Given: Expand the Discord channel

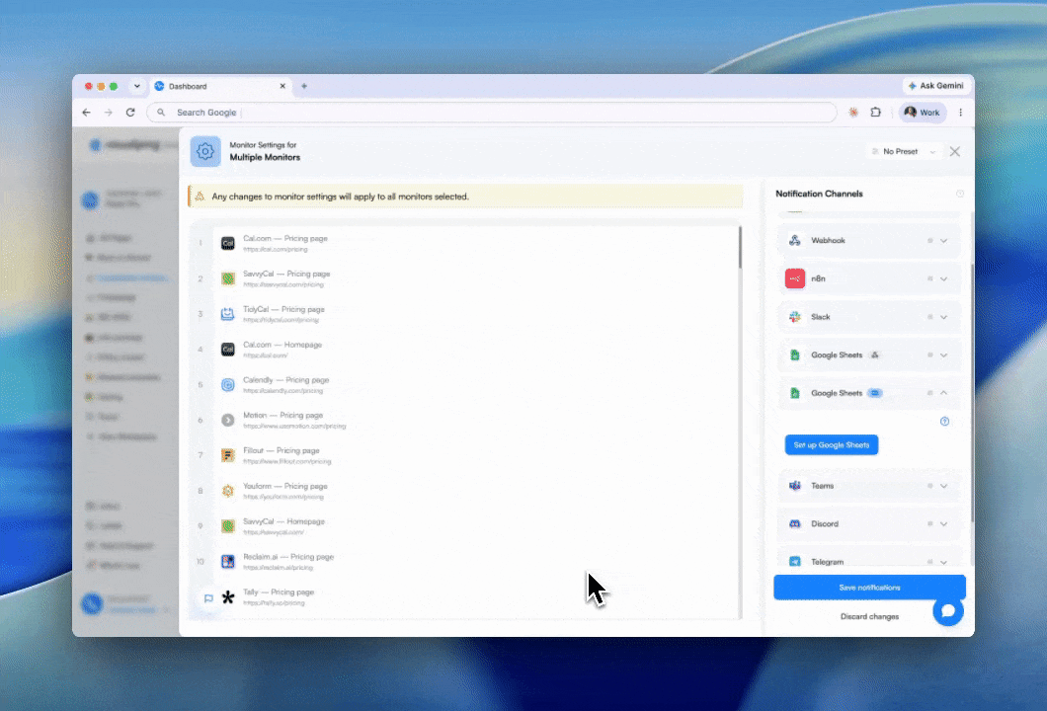Looking at the screenshot, I should [943, 524].
